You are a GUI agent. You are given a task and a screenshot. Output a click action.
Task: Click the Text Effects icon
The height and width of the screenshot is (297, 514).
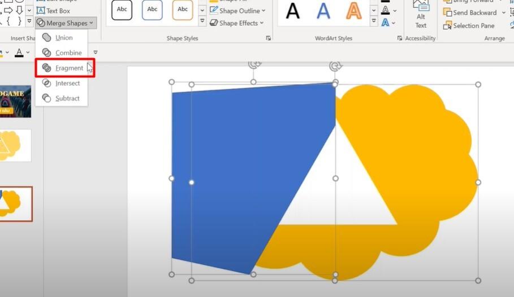click(x=386, y=23)
